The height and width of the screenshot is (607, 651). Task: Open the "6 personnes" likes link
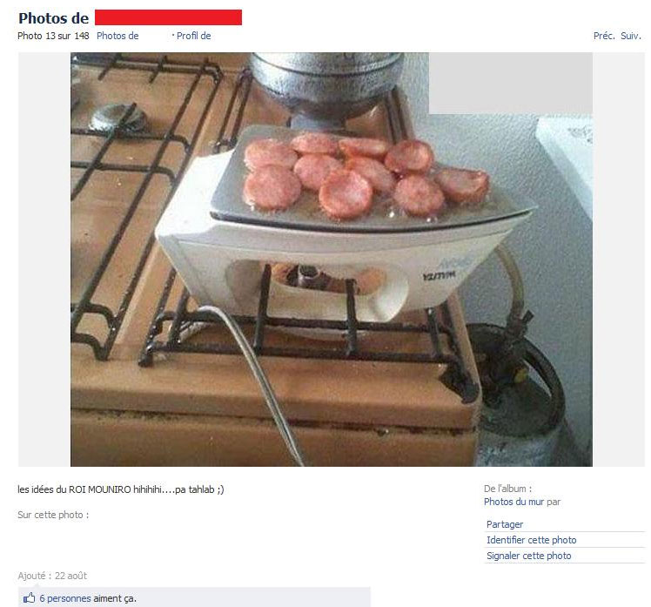click(x=65, y=598)
